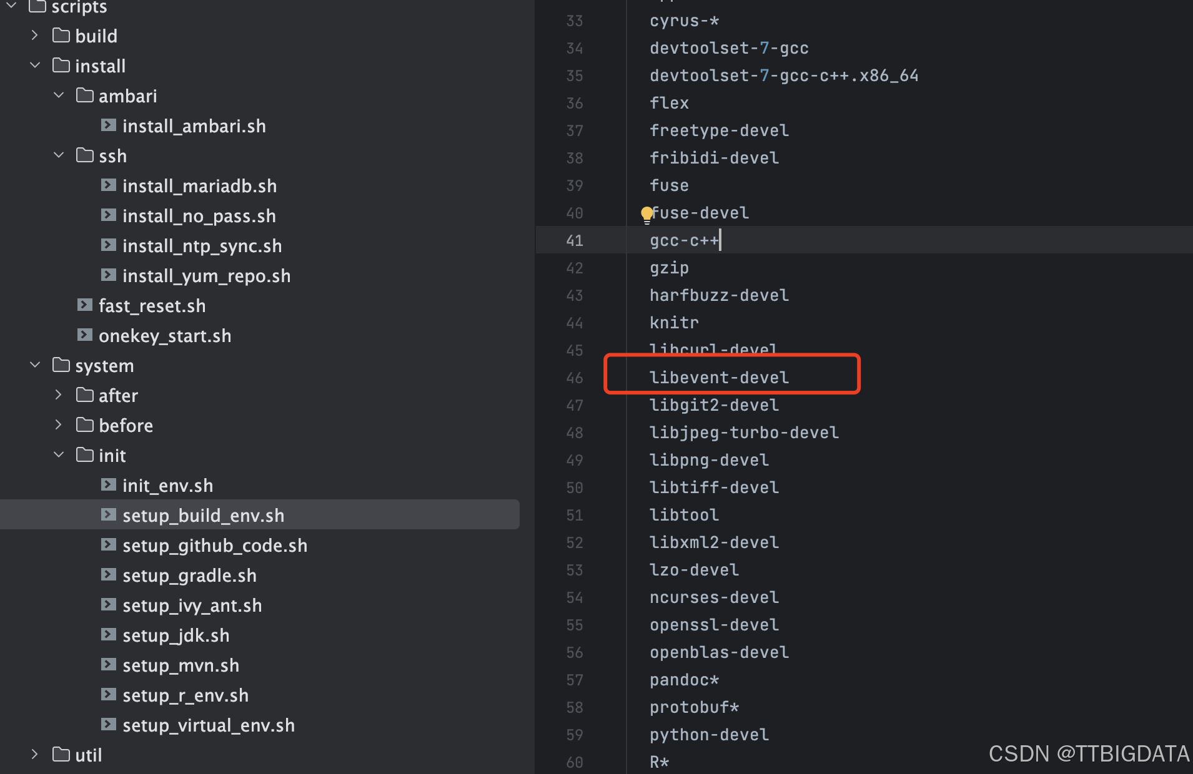Click the ncurses-devel line

[715, 597]
